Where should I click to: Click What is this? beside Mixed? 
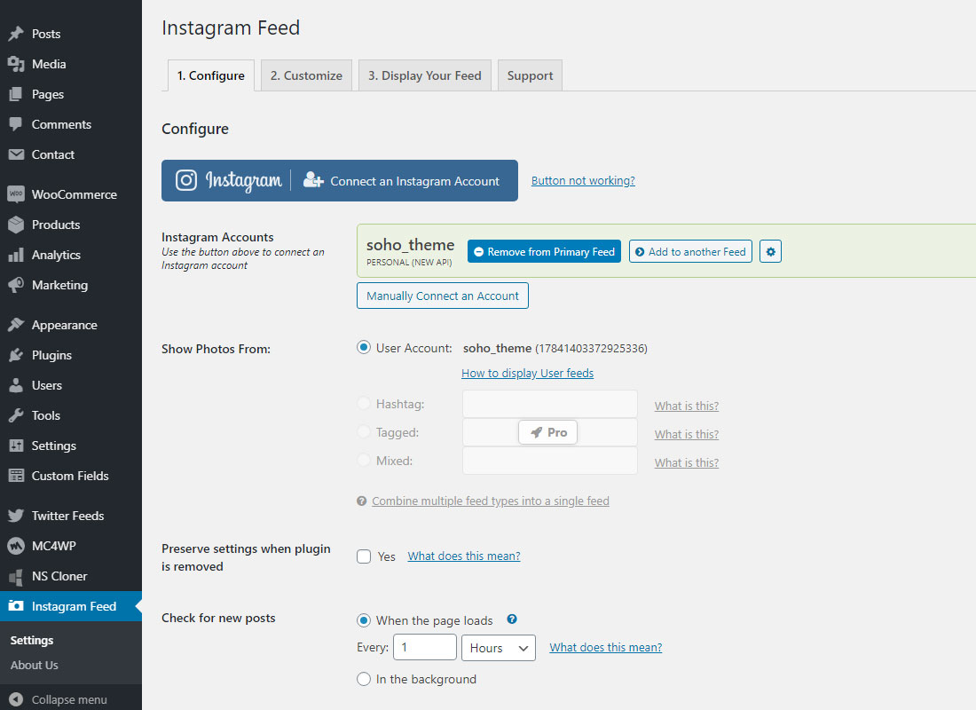tap(687, 462)
